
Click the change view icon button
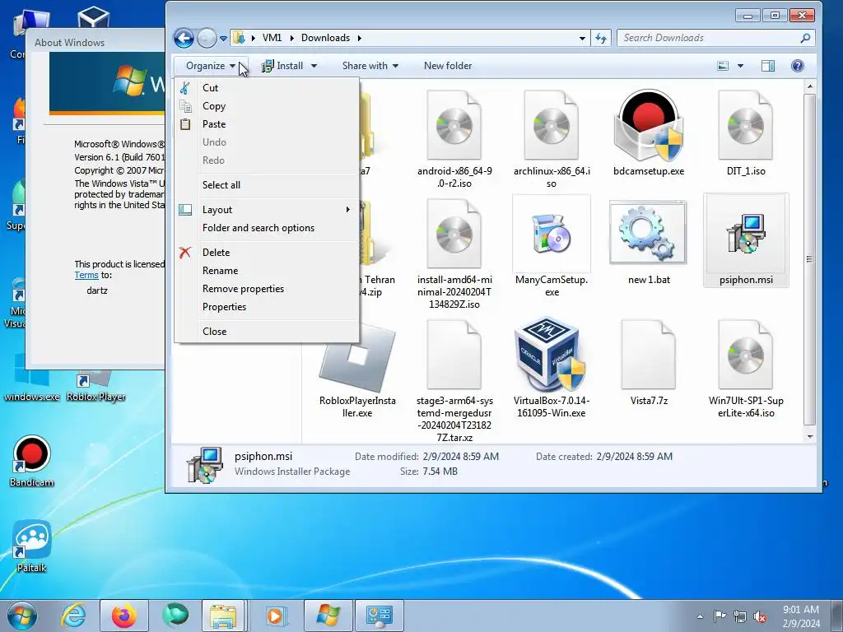pos(723,66)
